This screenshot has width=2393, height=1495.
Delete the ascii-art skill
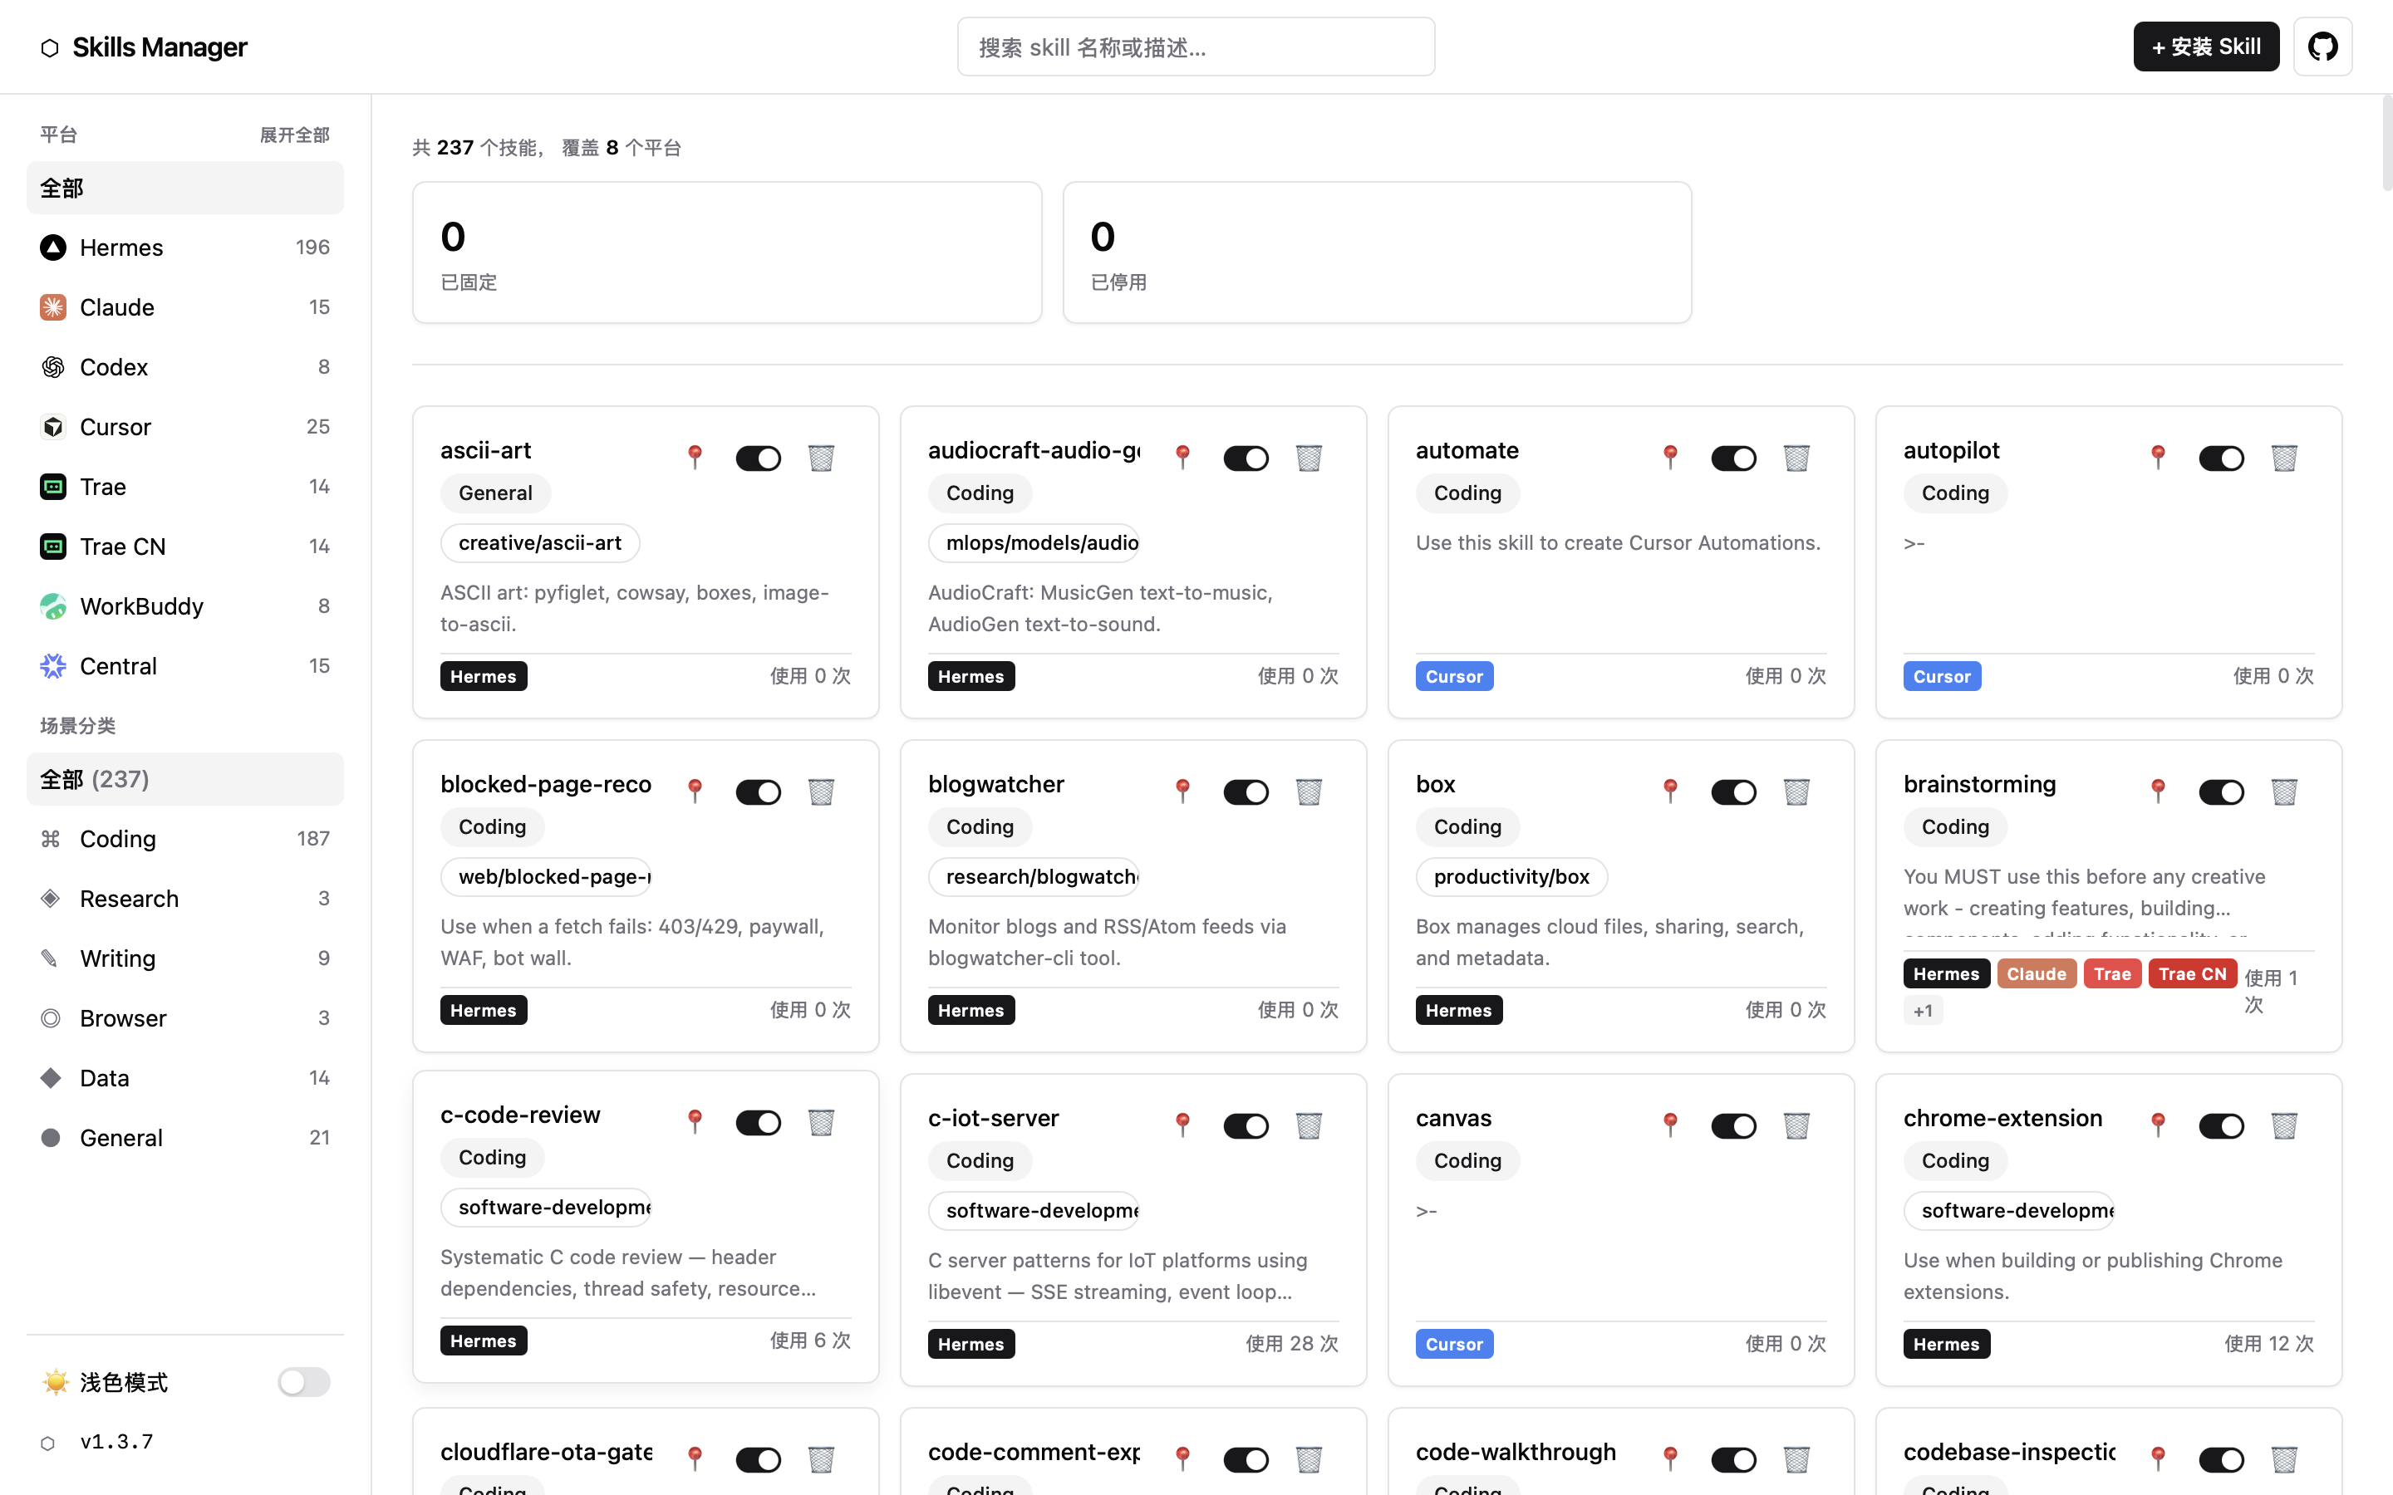pyautogui.click(x=821, y=458)
